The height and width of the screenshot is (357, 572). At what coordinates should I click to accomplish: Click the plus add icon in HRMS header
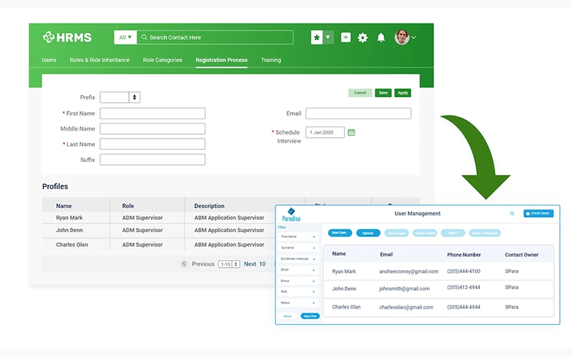tap(345, 37)
